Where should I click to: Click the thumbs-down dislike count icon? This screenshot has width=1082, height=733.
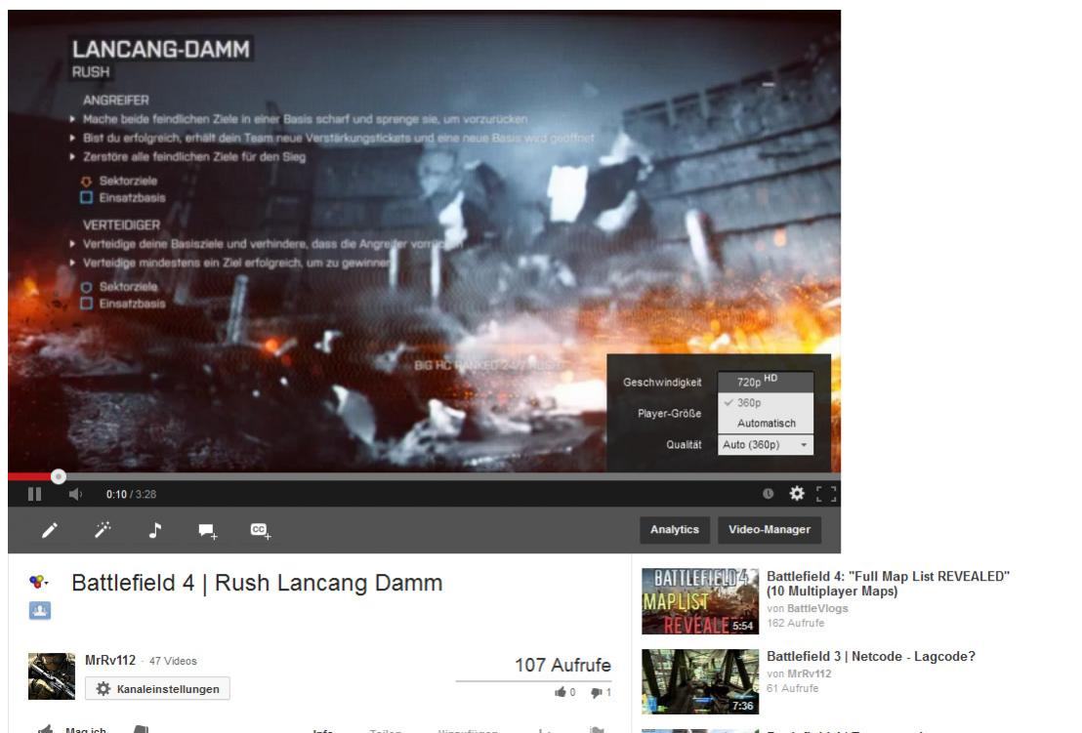(597, 692)
